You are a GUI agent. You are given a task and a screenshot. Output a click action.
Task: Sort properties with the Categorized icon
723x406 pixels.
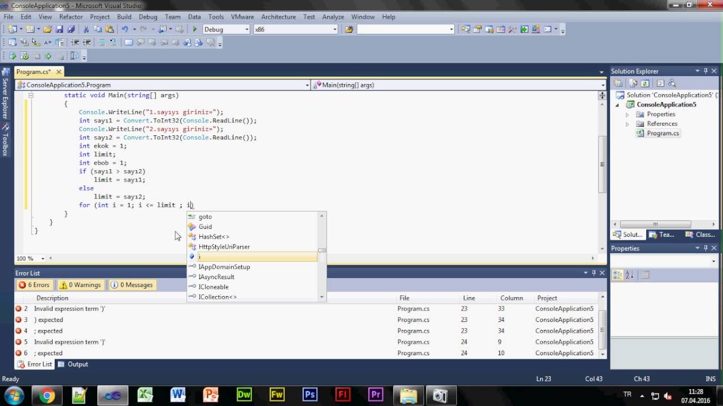(x=617, y=275)
